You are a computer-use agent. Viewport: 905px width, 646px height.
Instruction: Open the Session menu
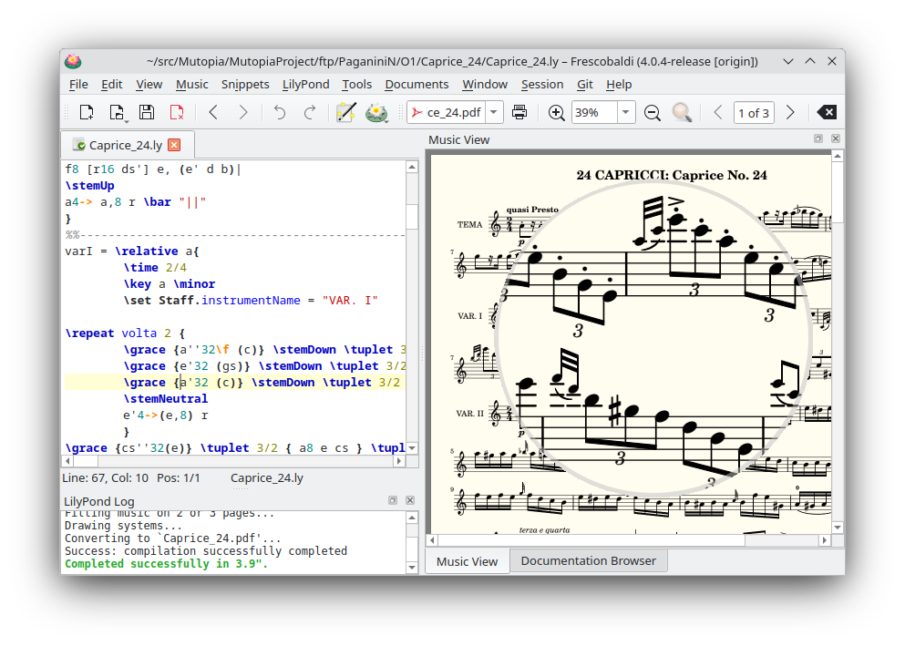click(x=542, y=84)
